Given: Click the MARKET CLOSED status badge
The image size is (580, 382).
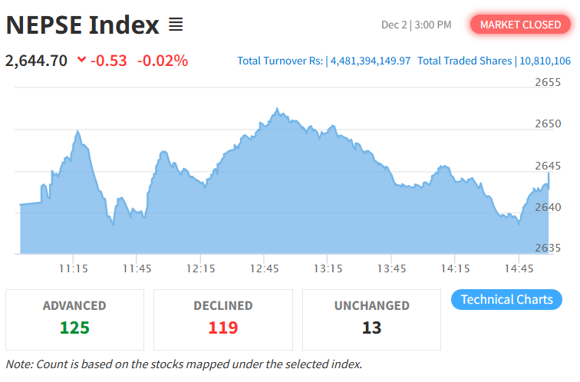Looking at the screenshot, I should (x=520, y=25).
